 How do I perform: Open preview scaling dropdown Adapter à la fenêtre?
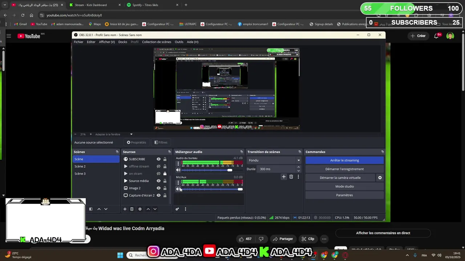tap(114, 134)
